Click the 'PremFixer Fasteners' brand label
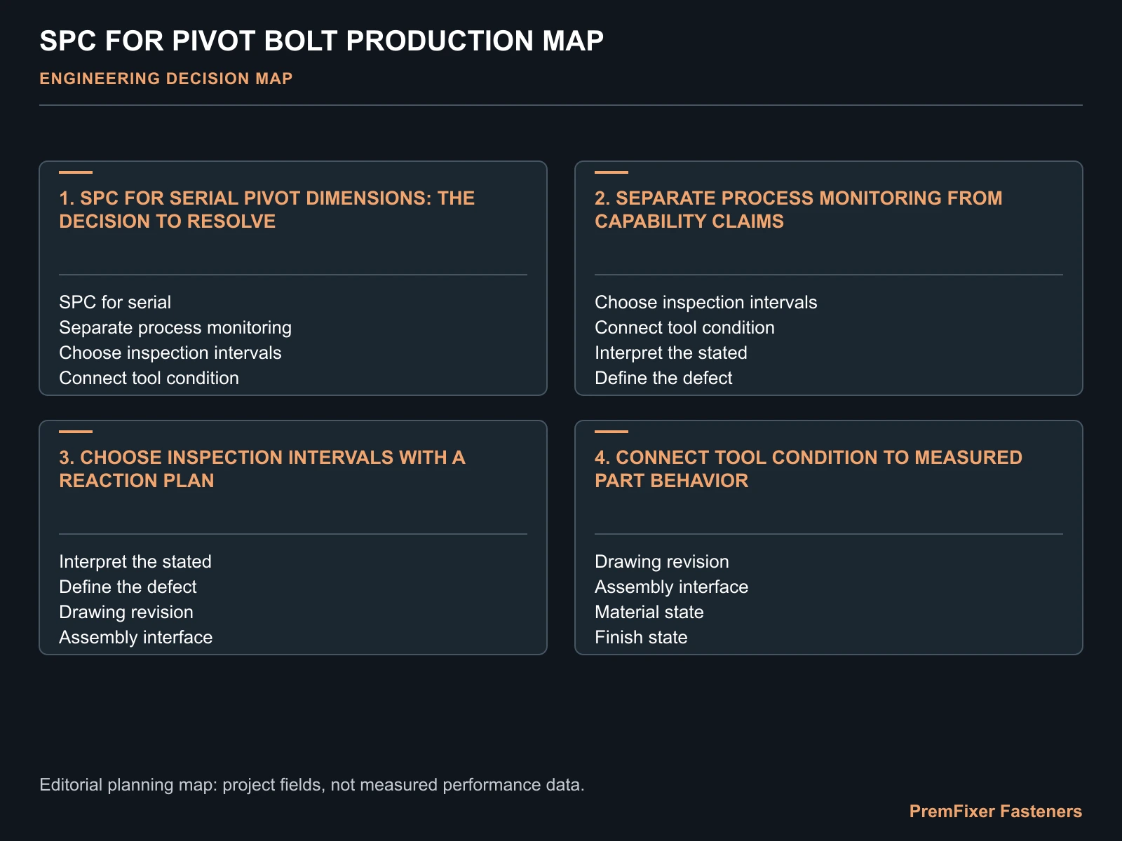Image resolution: width=1122 pixels, height=841 pixels. click(x=996, y=812)
